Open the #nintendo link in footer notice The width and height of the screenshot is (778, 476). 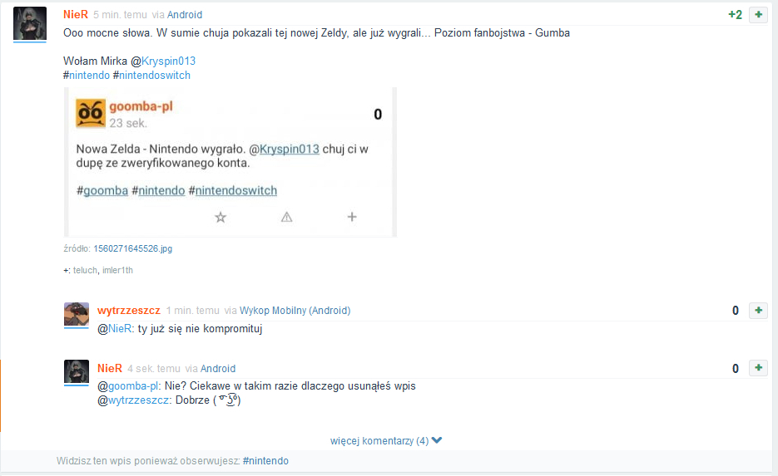265,461
